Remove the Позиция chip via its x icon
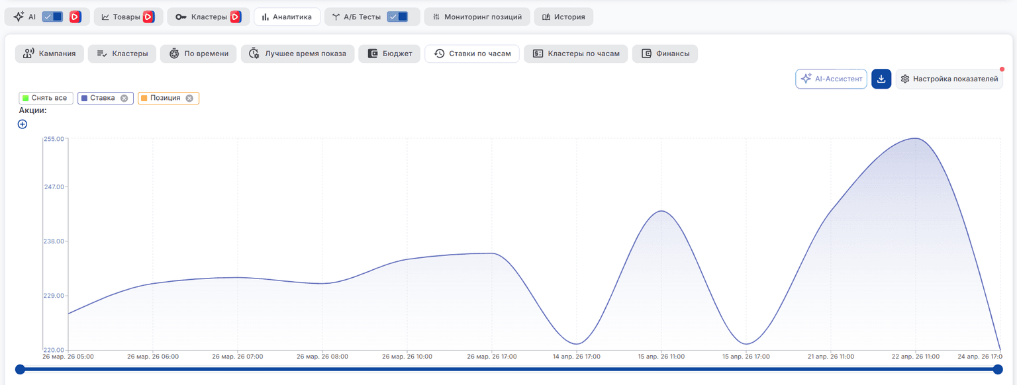This screenshot has width=1017, height=385. click(189, 98)
